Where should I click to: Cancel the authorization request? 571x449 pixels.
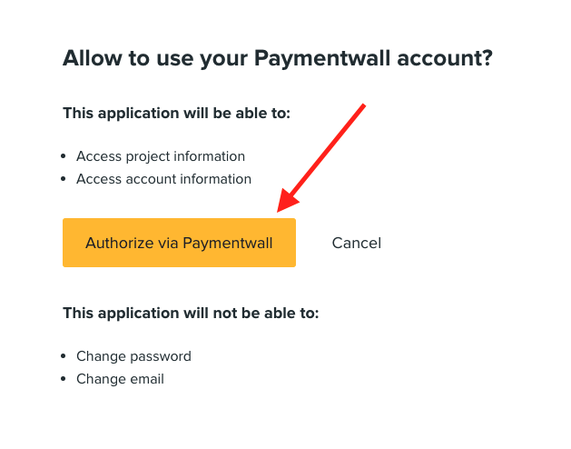point(357,243)
